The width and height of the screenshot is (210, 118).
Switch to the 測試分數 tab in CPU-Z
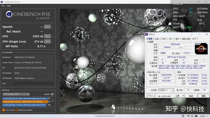coord(186,39)
